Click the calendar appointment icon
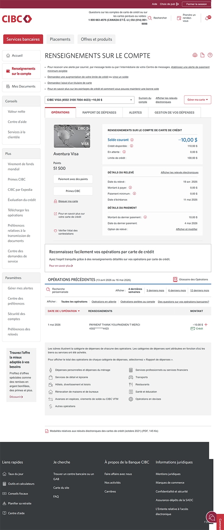This screenshot has height=530, width=224. (x=179, y=18)
